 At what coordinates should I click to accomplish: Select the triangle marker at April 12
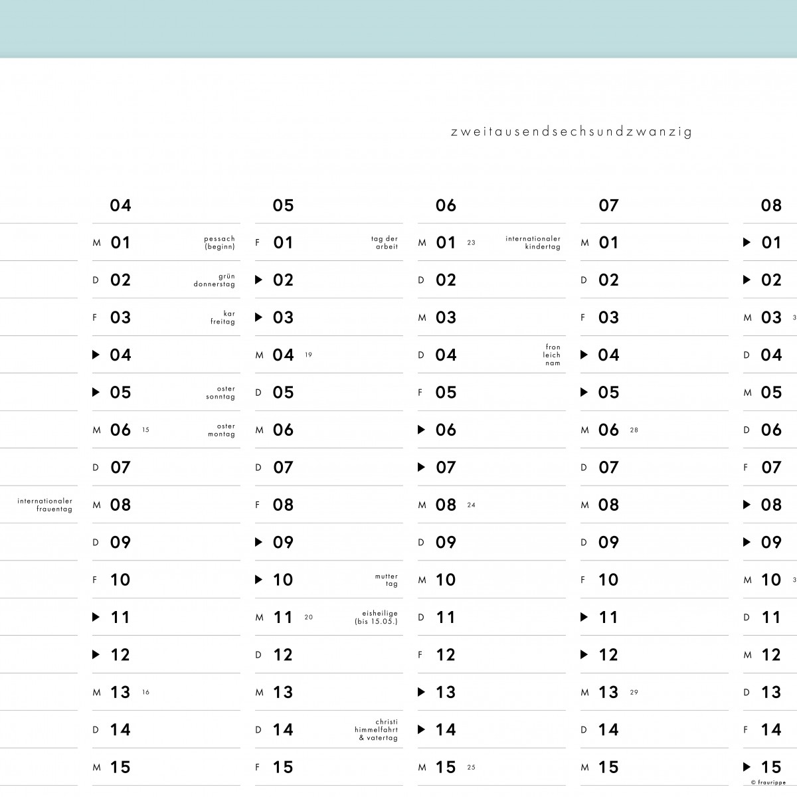point(96,655)
